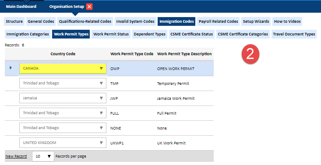Expand the row indicator arrow for OWP row

(x=11, y=68)
